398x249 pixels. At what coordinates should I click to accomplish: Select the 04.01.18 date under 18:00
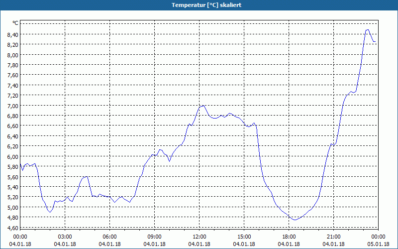(289, 244)
